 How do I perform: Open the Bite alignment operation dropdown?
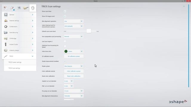click(x=74, y=21)
